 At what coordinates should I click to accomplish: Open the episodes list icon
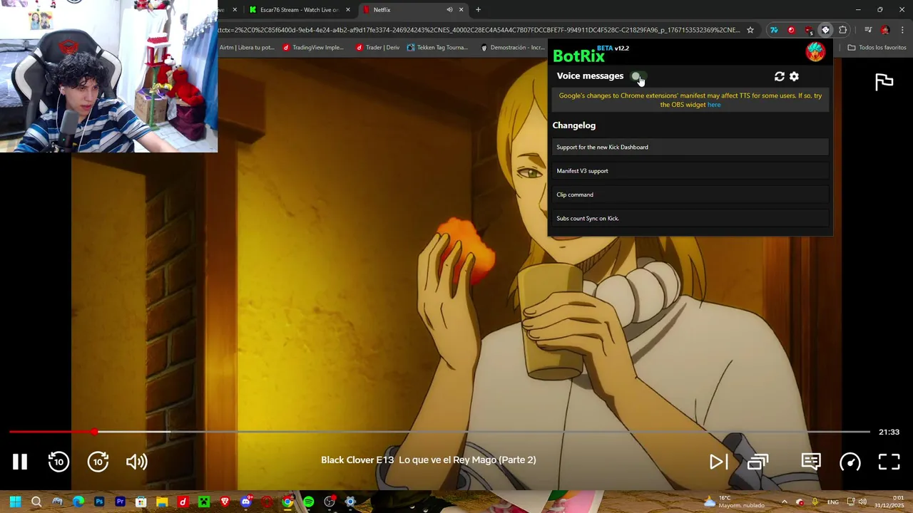(758, 462)
